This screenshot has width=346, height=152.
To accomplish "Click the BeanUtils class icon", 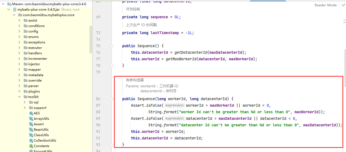I will (31, 130).
